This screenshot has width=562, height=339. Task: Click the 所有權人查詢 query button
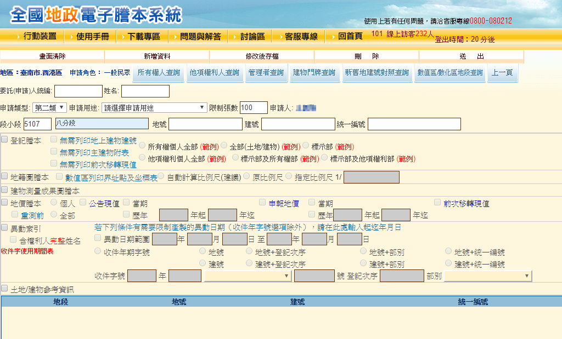(159, 72)
